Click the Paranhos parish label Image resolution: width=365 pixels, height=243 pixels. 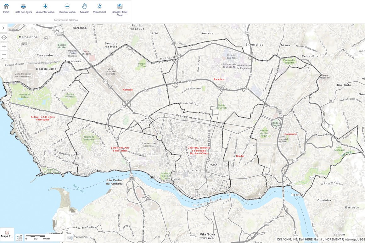click(219, 80)
